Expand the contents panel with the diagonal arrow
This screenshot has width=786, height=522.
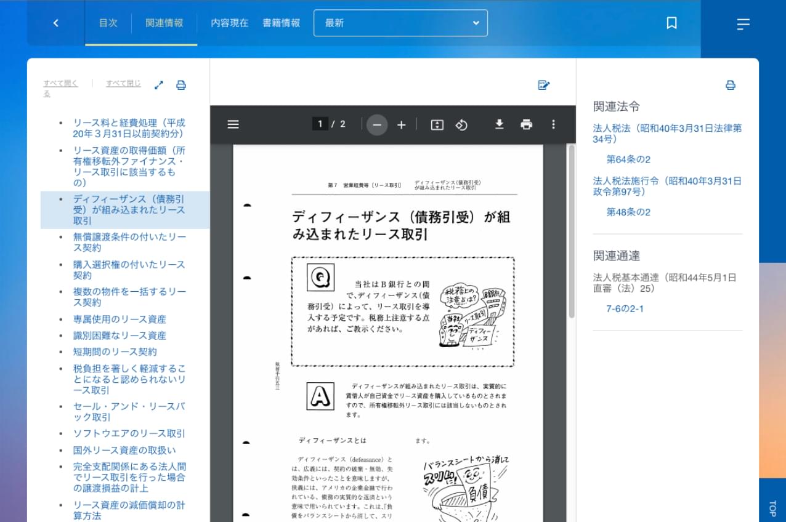tap(159, 84)
